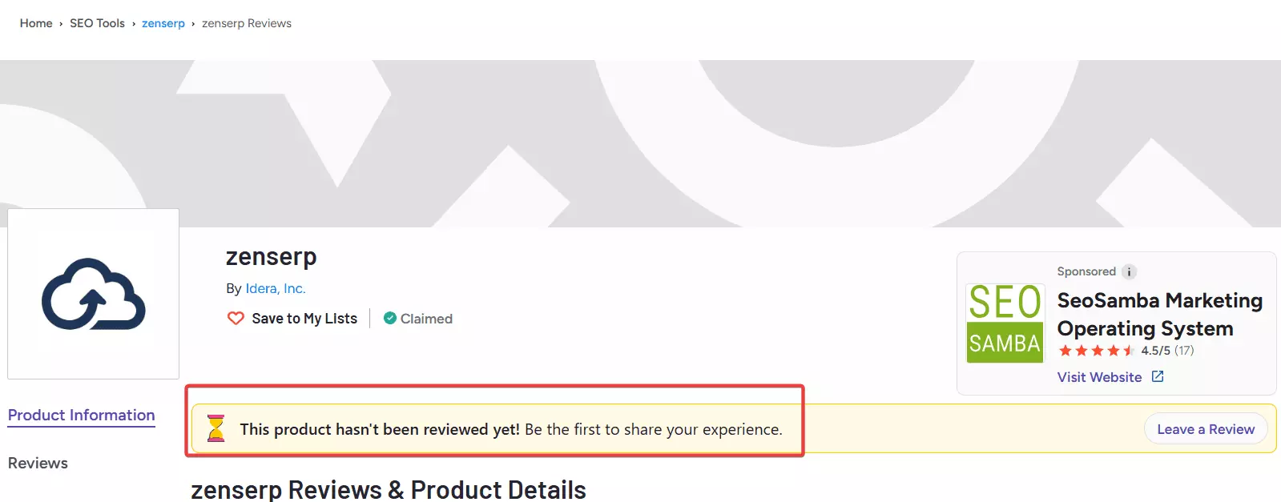This screenshot has height=502, width=1281.
Task: Click the zenserp Reviews breadcrumb text
Action: click(247, 23)
